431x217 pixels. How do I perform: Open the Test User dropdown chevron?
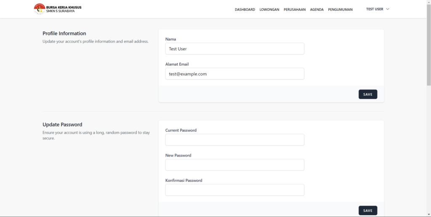click(x=388, y=9)
